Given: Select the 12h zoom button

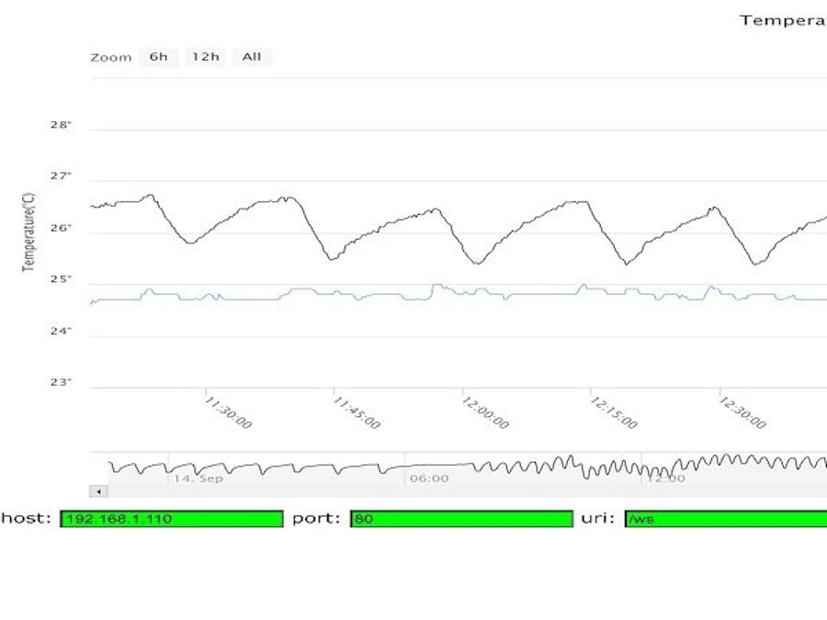Looking at the screenshot, I should point(205,57).
